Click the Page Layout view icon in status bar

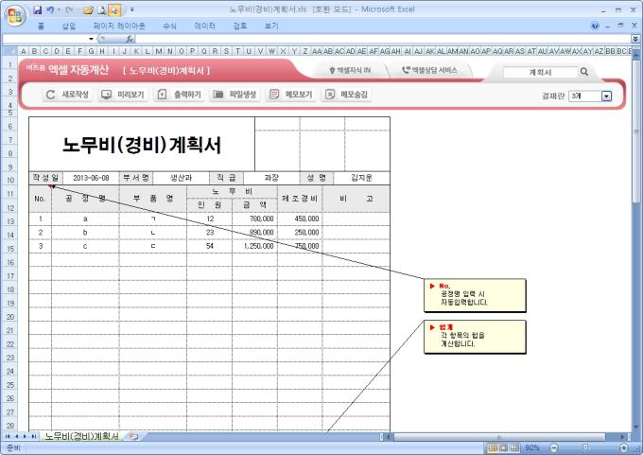click(504, 447)
